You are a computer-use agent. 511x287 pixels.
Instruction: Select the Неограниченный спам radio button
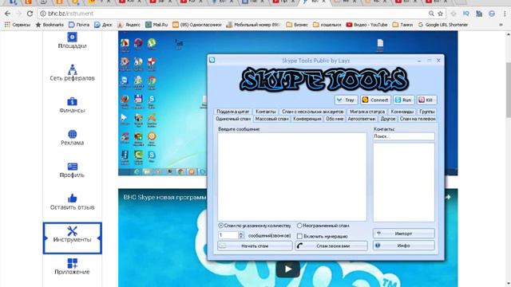[x=299, y=226]
